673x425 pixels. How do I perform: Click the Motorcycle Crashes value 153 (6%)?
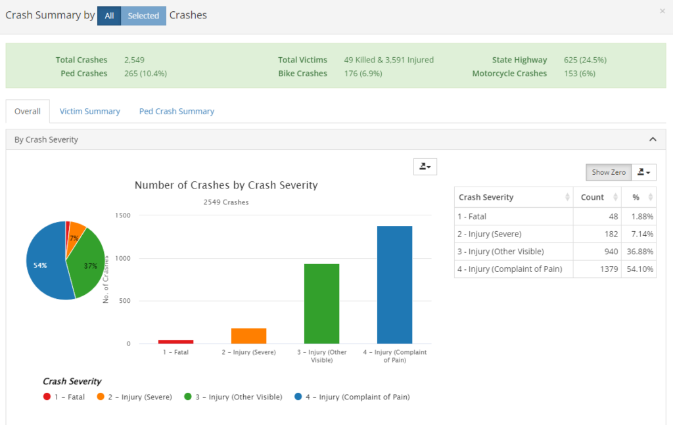point(580,74)
